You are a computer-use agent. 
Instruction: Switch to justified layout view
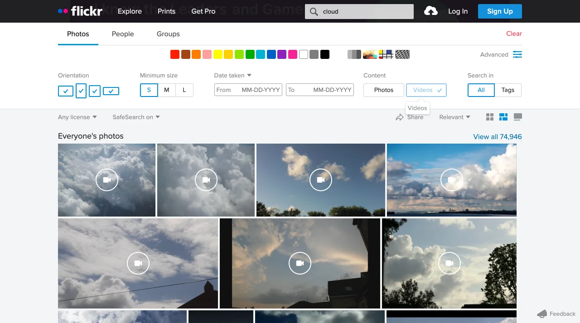(503, 116)
